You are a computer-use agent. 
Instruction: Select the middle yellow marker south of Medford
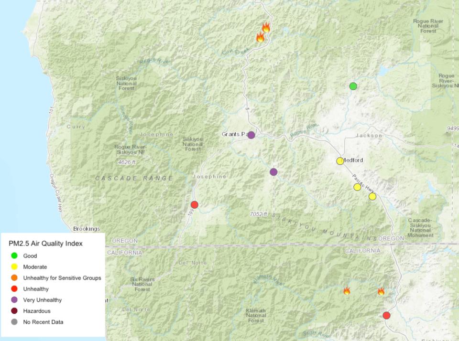[357, 187]
